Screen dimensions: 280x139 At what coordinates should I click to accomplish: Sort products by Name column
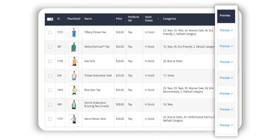click(x=88, y=19)
